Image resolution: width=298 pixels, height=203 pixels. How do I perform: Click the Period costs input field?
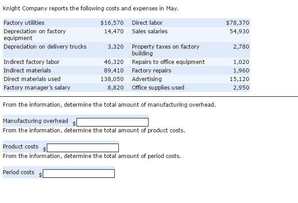pyautogui.click(x=79, y=174)
